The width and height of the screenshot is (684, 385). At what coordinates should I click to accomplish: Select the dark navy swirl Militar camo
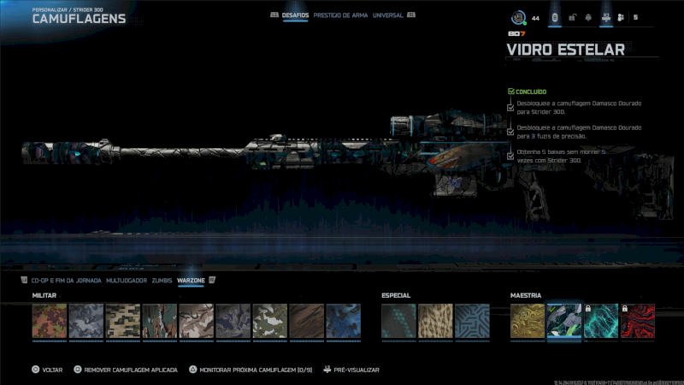(x=233, y=321)
